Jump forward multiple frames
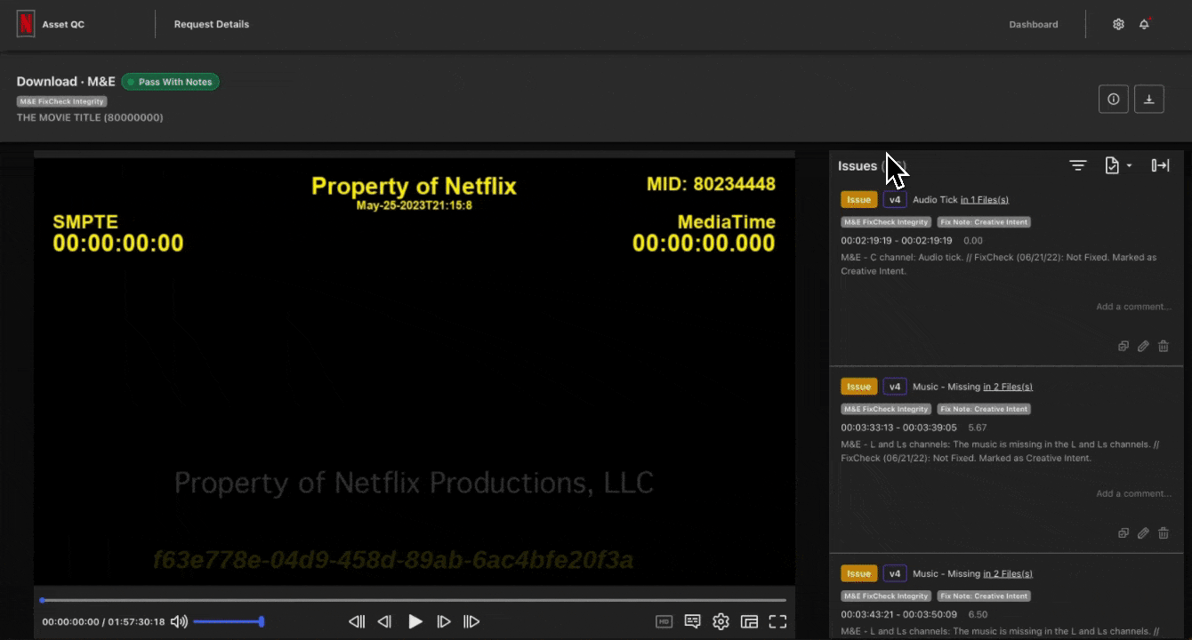Viewport: 1192px width, 640px height. coord(472,621)
